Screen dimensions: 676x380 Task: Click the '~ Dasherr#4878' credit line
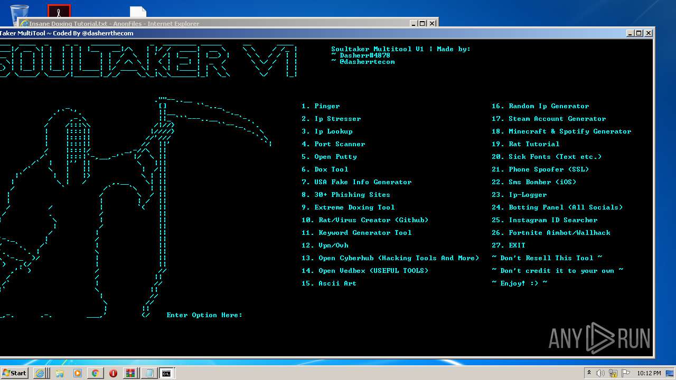(x=361, y=55)
